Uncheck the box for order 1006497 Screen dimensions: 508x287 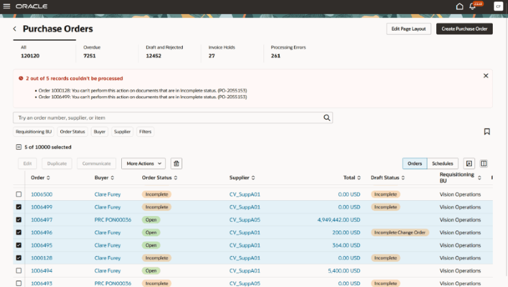pos(19,220)
